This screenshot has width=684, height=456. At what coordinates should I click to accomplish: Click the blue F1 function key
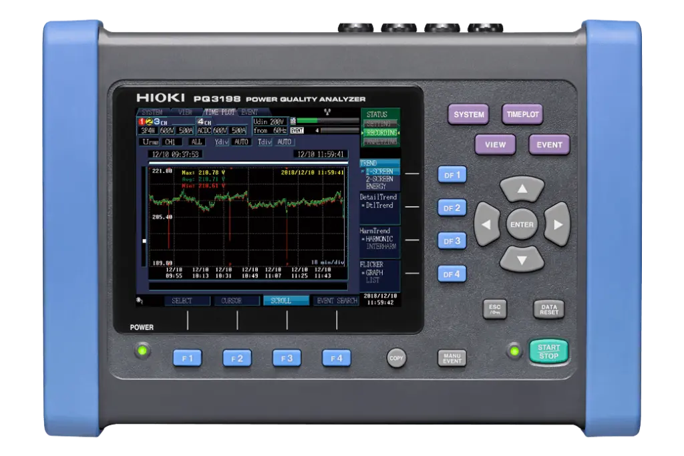coord(187,359)
